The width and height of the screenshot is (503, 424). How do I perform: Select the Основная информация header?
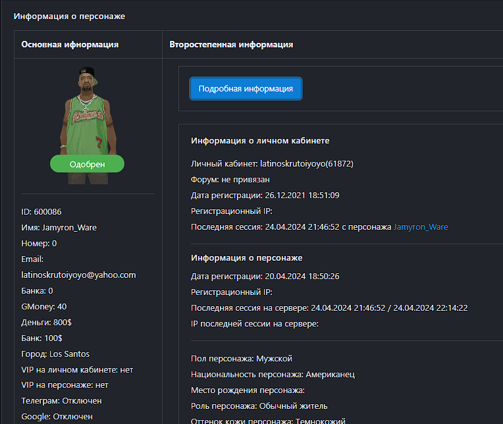(70, 45)
